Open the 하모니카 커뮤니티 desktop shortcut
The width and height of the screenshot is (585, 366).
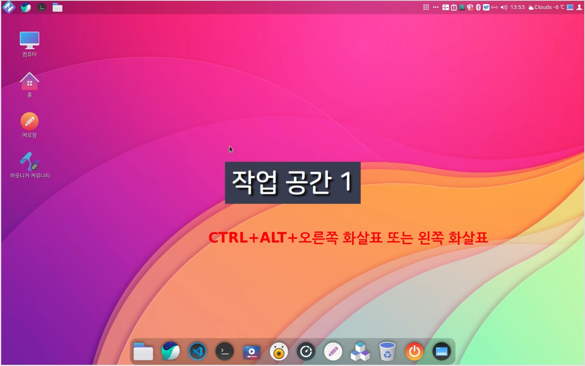click(30, 162)
